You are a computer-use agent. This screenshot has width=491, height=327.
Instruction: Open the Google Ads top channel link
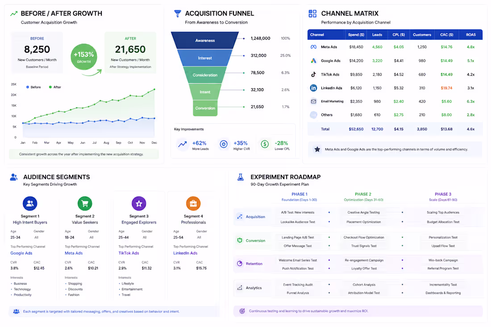click(x=21, y=253)
